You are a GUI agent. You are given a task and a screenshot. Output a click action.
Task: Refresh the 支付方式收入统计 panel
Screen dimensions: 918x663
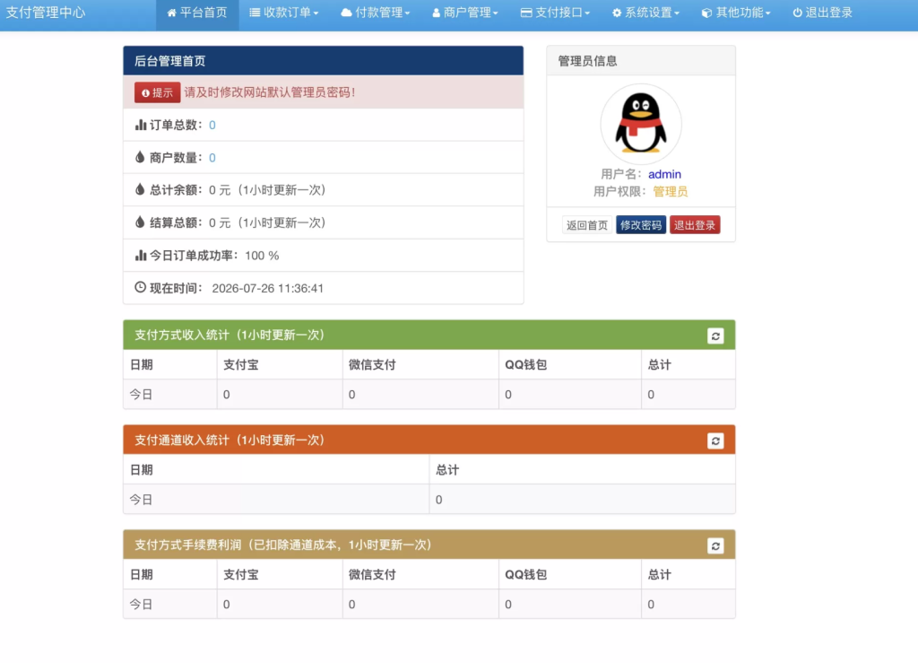tap(715, 336)
